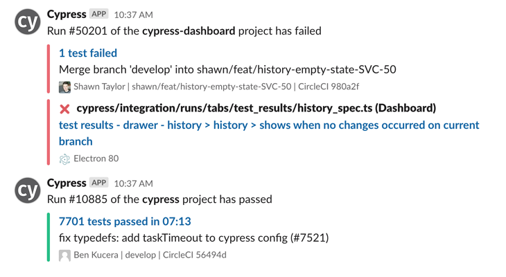
Task: Click the Cypress sender name on the failed run message
Action: 67,14
